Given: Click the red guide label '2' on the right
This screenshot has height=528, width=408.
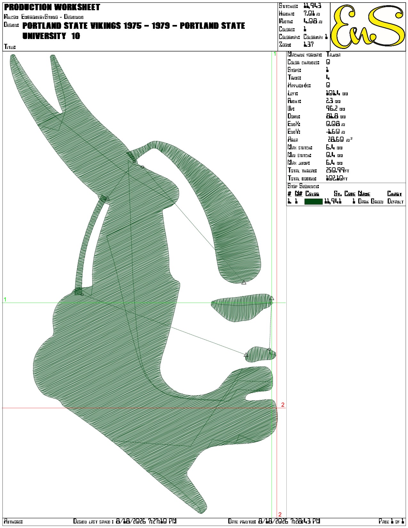Looking at the screenshot, I should [x=283, y=405].
